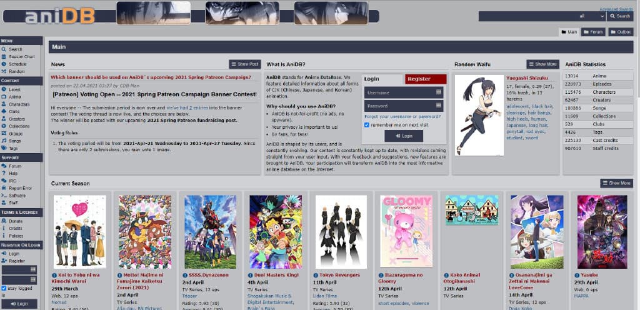This screenshot has width=640, height=310.
Task: Open Itazuraguma no Gloomy poster
Action: tap(406, 231)
